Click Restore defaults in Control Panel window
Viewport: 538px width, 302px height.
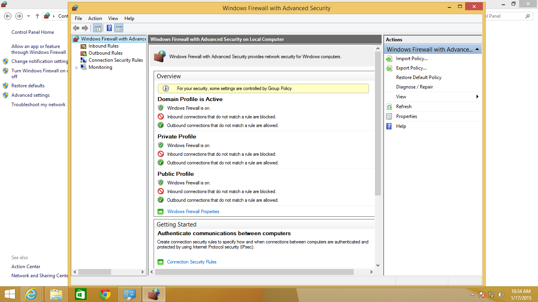[28, 86]
